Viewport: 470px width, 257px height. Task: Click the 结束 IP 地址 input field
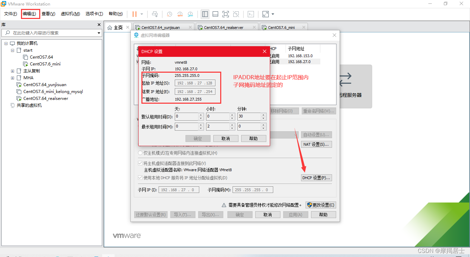tap(195, 92)
